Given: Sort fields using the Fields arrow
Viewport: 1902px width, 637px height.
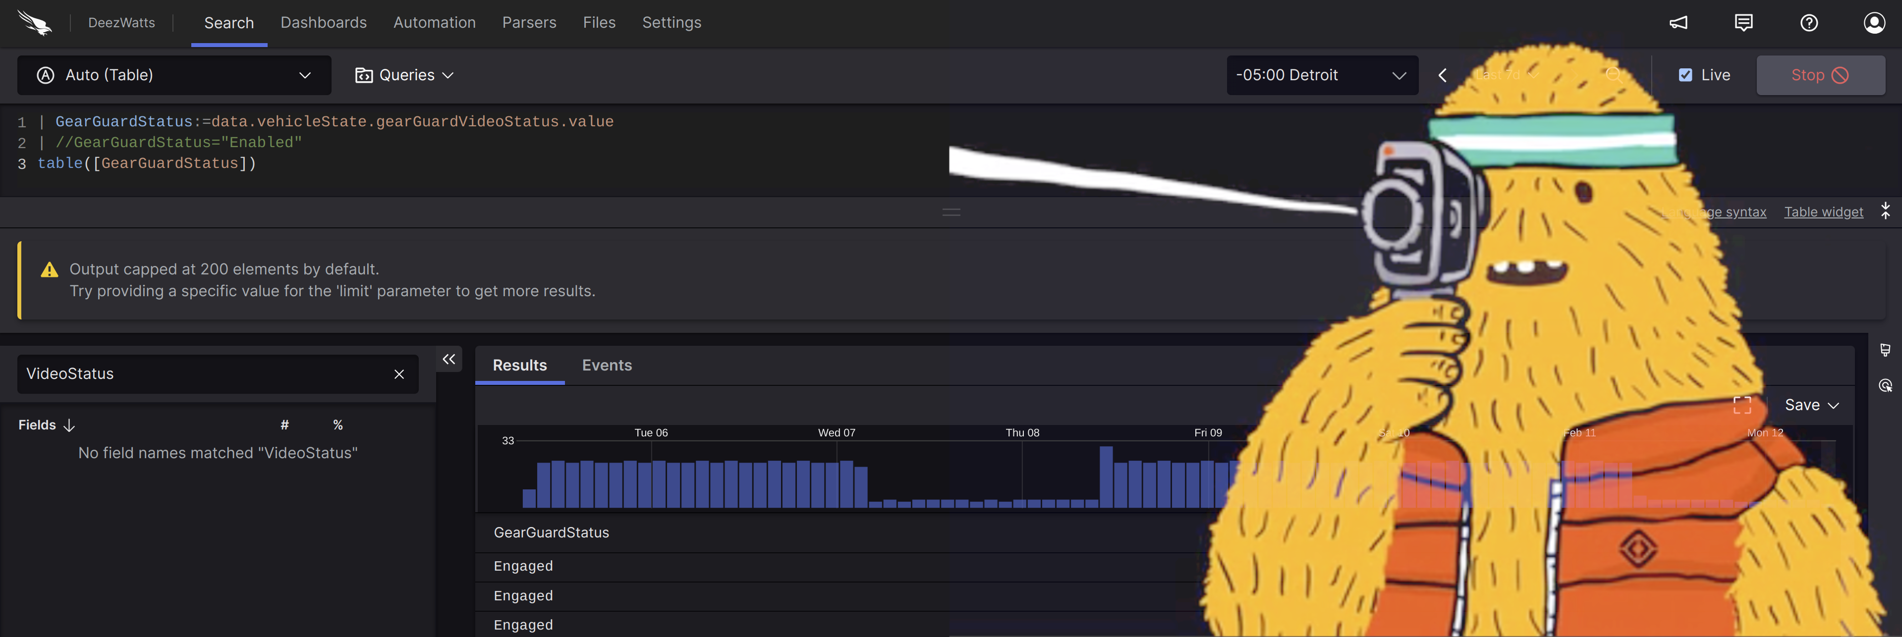Looking at the screenshot, I should tap(69, 425).
